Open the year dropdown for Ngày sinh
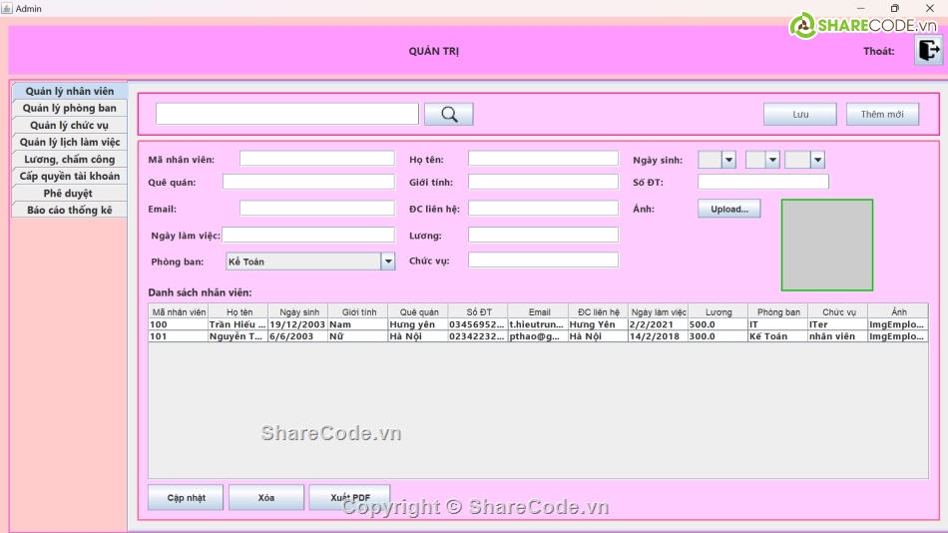 pos(817,160)
